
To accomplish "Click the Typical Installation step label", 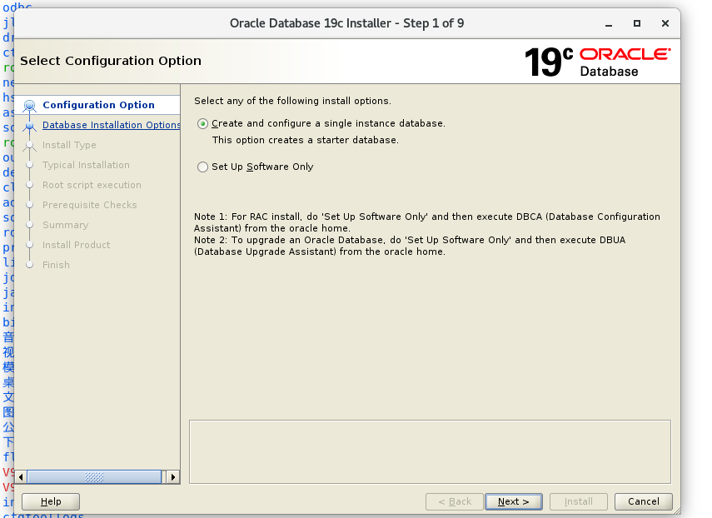I will point(86,165).
